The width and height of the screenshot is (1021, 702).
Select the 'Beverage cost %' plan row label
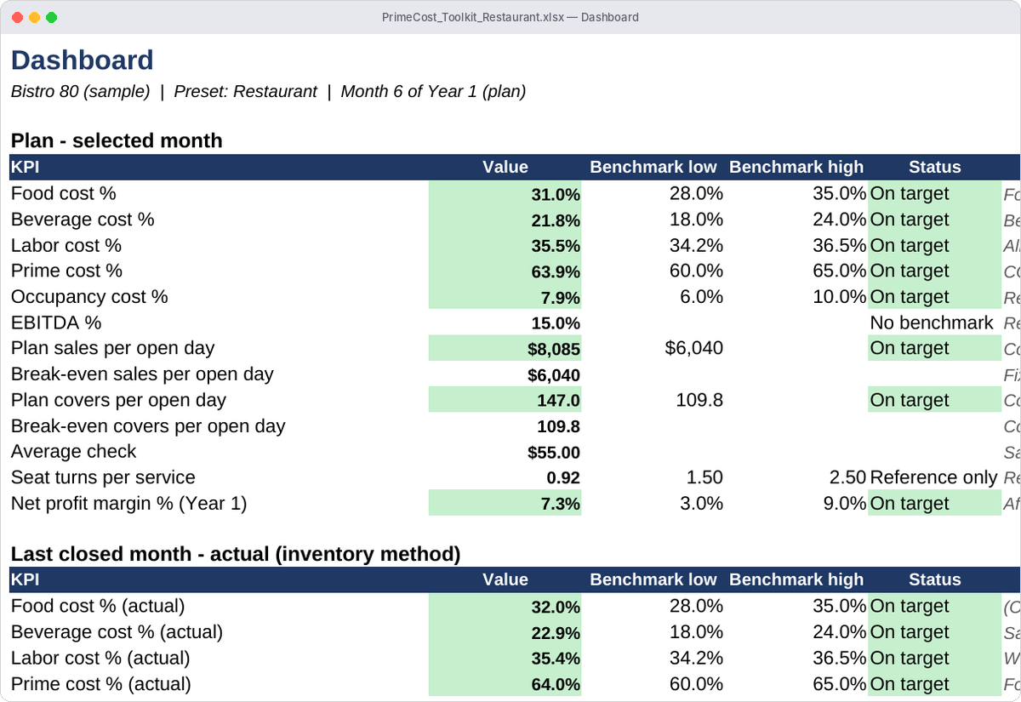click(83, 220)
